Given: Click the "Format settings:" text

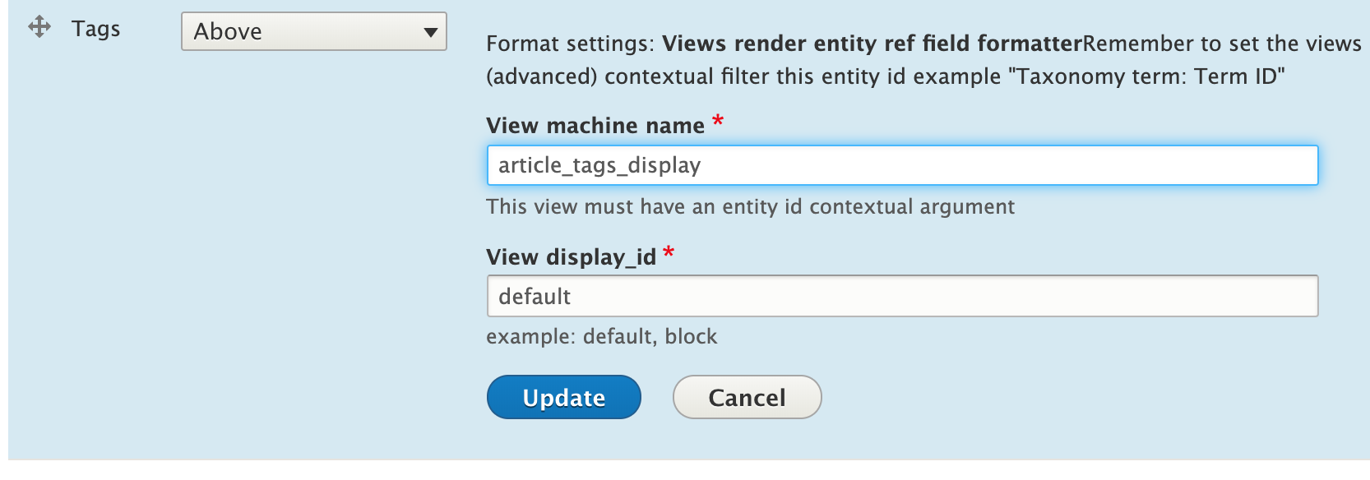Looking at the screenshot, I should (x=571, y=44).
